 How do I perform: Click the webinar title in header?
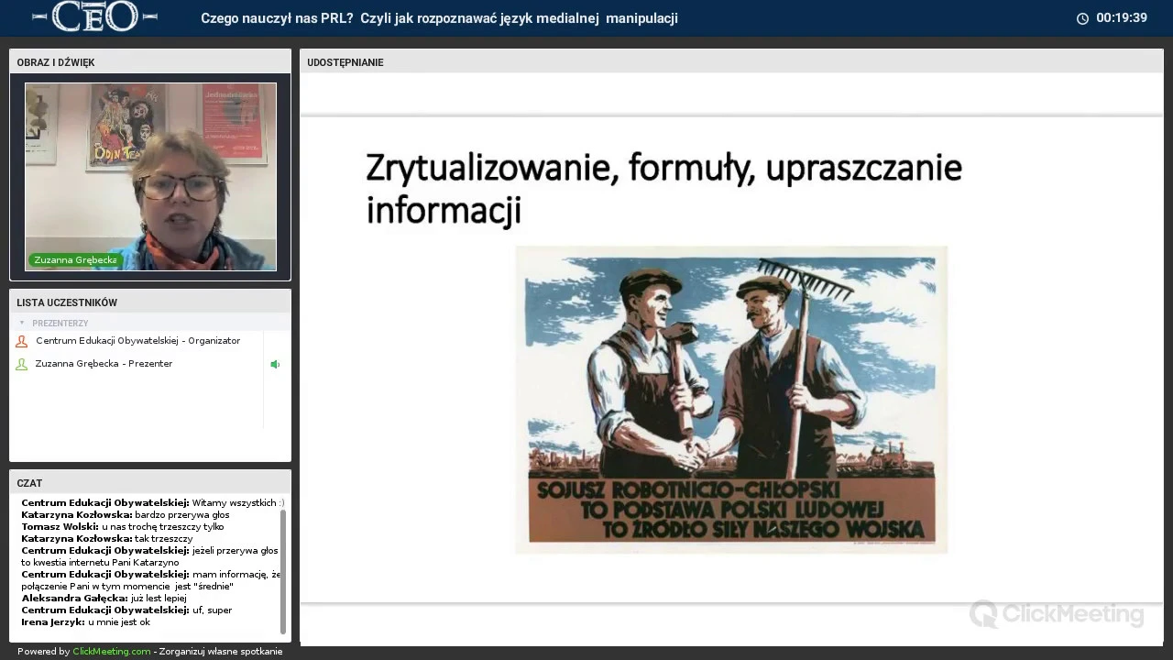point(440,18)
